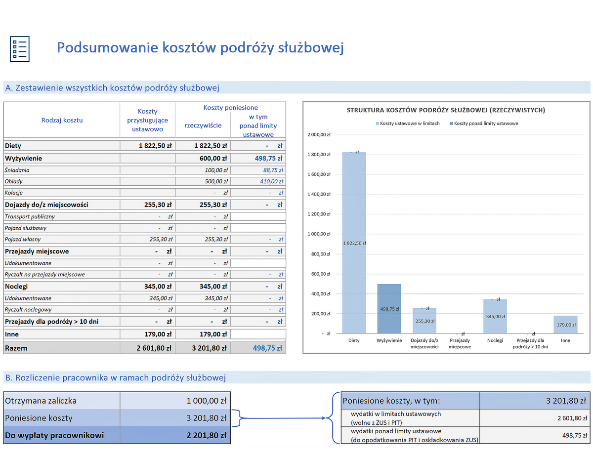Select the Noclegi bar in the chart
Viewport: 593px width, 453px height.
(495, 316)
